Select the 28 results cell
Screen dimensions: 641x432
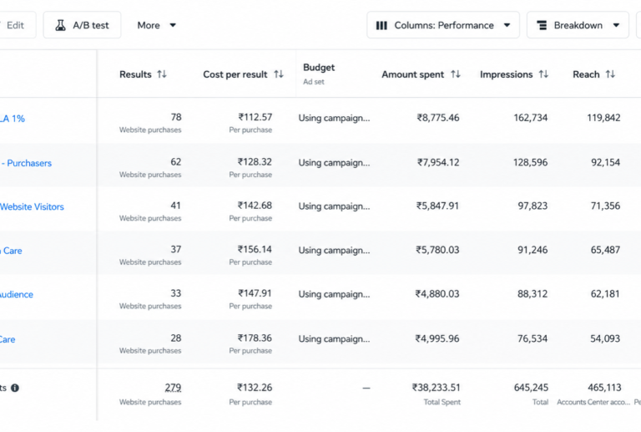pos(176,338)
